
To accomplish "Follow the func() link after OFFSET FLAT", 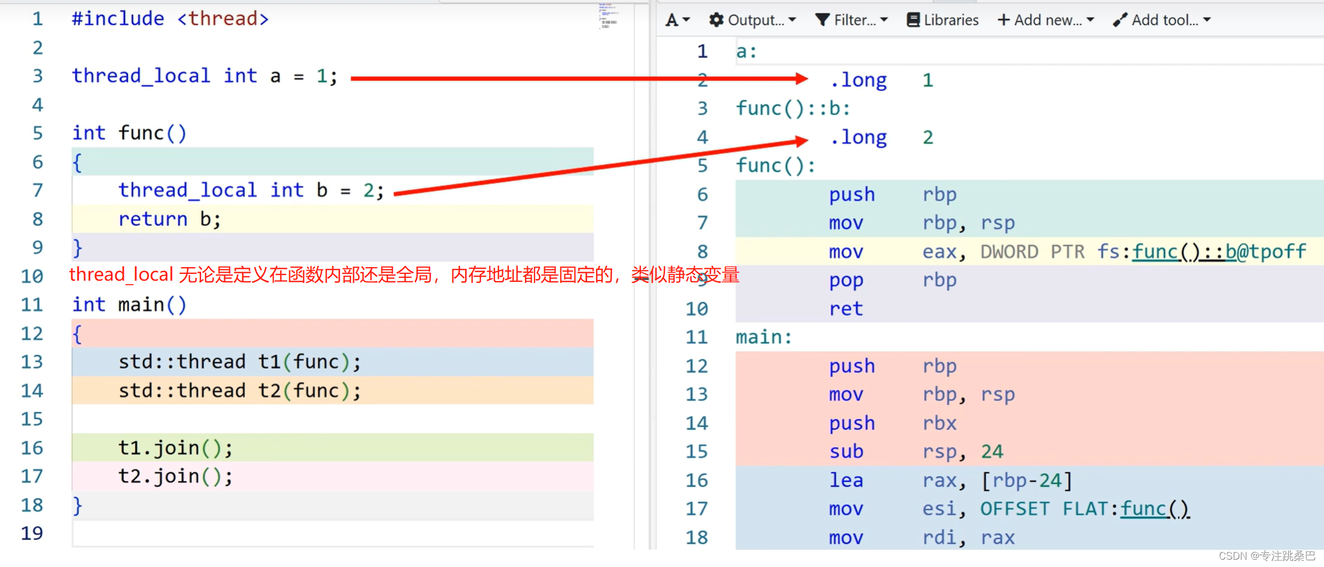I will coord(1154,509).
